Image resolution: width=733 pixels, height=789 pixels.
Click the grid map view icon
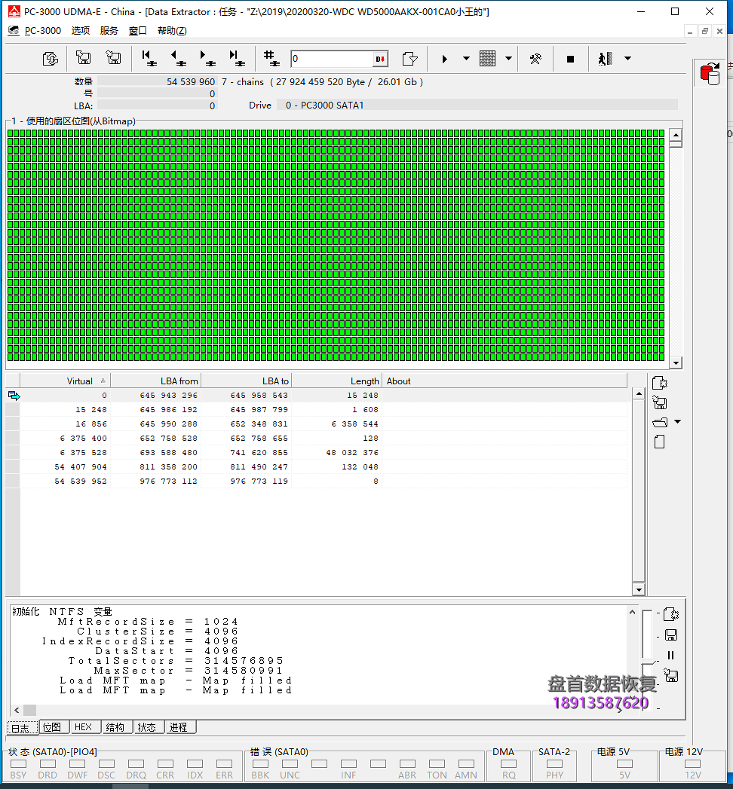(x=487, y=58)
